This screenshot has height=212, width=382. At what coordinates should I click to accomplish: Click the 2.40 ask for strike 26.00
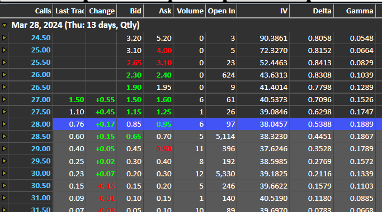[x=164, y=75]
